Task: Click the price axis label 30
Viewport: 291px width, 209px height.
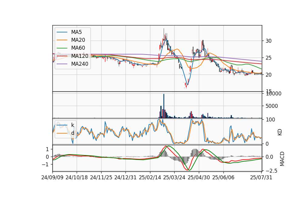Action: [269, 41]
